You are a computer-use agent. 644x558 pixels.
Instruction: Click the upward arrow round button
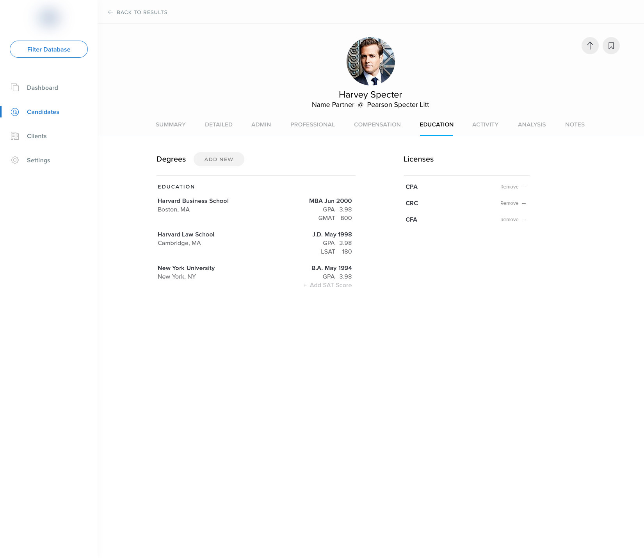pos(590,46)
